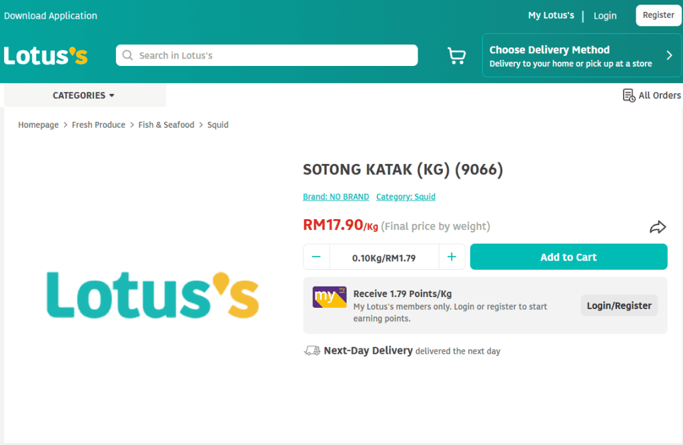Click the quantity value 0.10Kg/RM1.79
683x445 pixels.
(384, 258)
